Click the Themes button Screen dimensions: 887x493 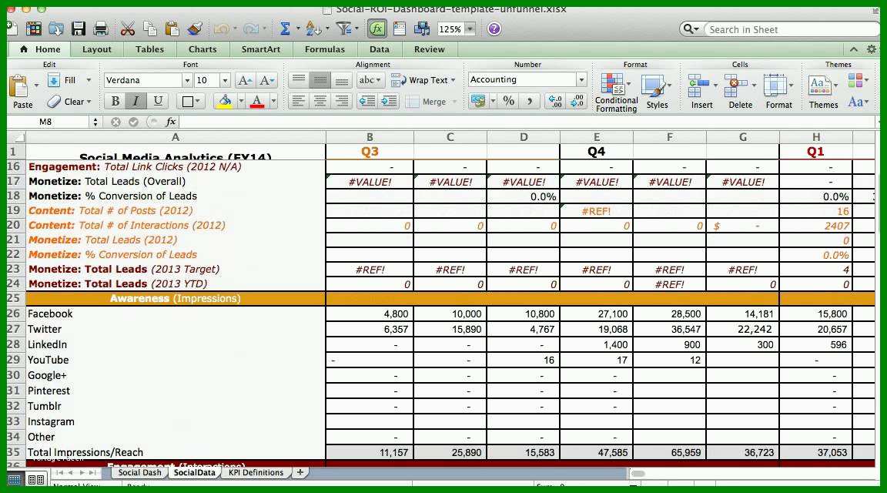823,92
